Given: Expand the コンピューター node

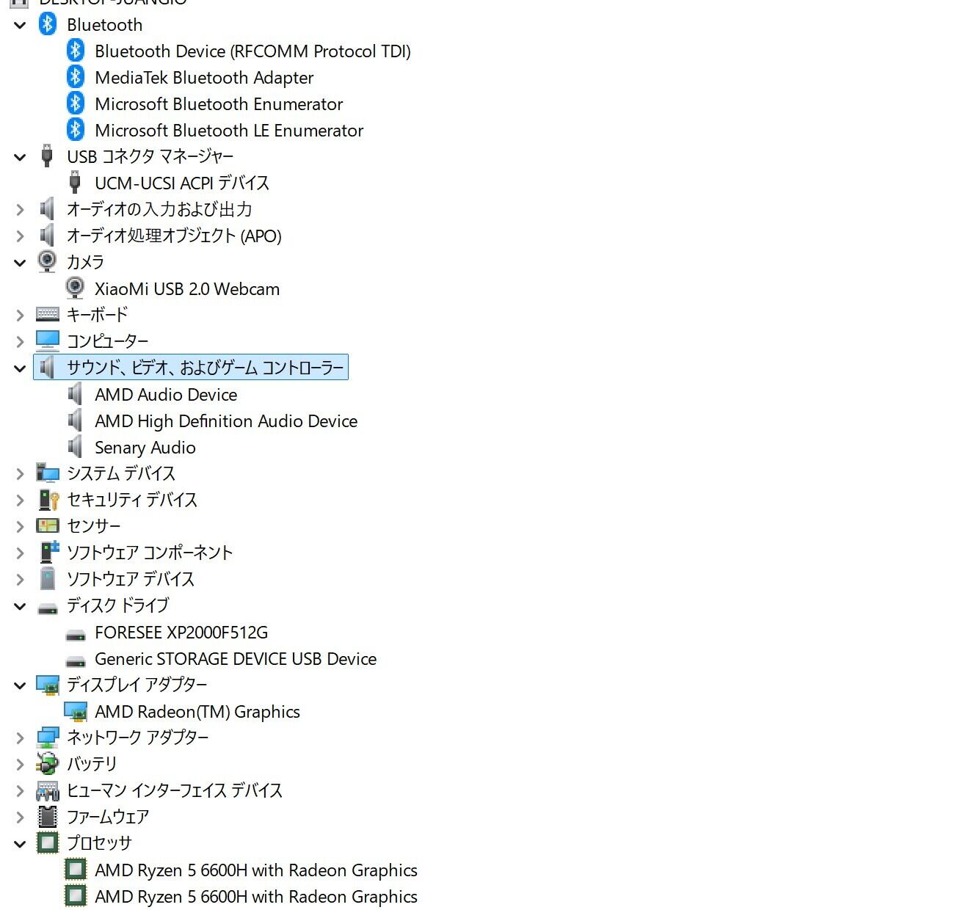Looking at the screenshot, I should point(20,342).
